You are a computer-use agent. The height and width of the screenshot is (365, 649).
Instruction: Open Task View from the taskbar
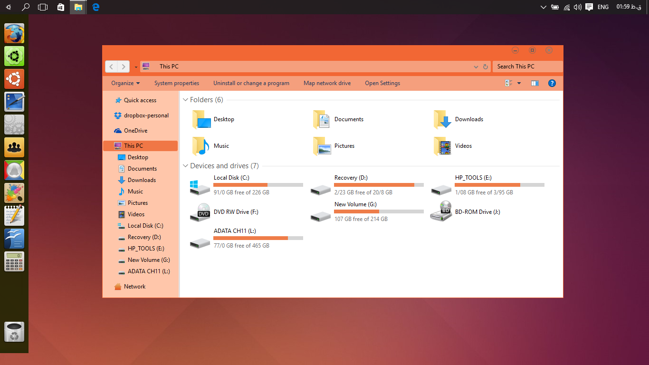(42, 7)
